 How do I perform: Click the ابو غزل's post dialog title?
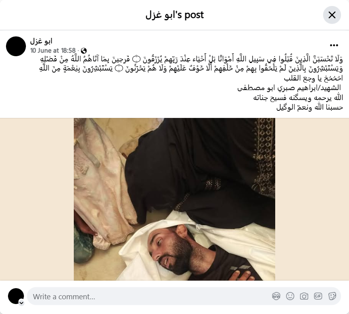point(175,15)
